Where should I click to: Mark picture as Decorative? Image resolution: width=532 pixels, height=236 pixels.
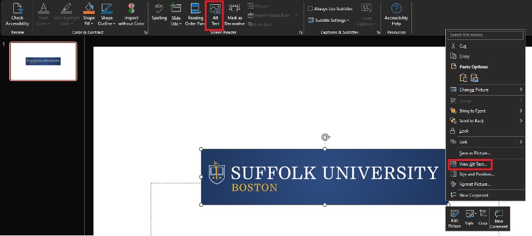tap(234, 15)
